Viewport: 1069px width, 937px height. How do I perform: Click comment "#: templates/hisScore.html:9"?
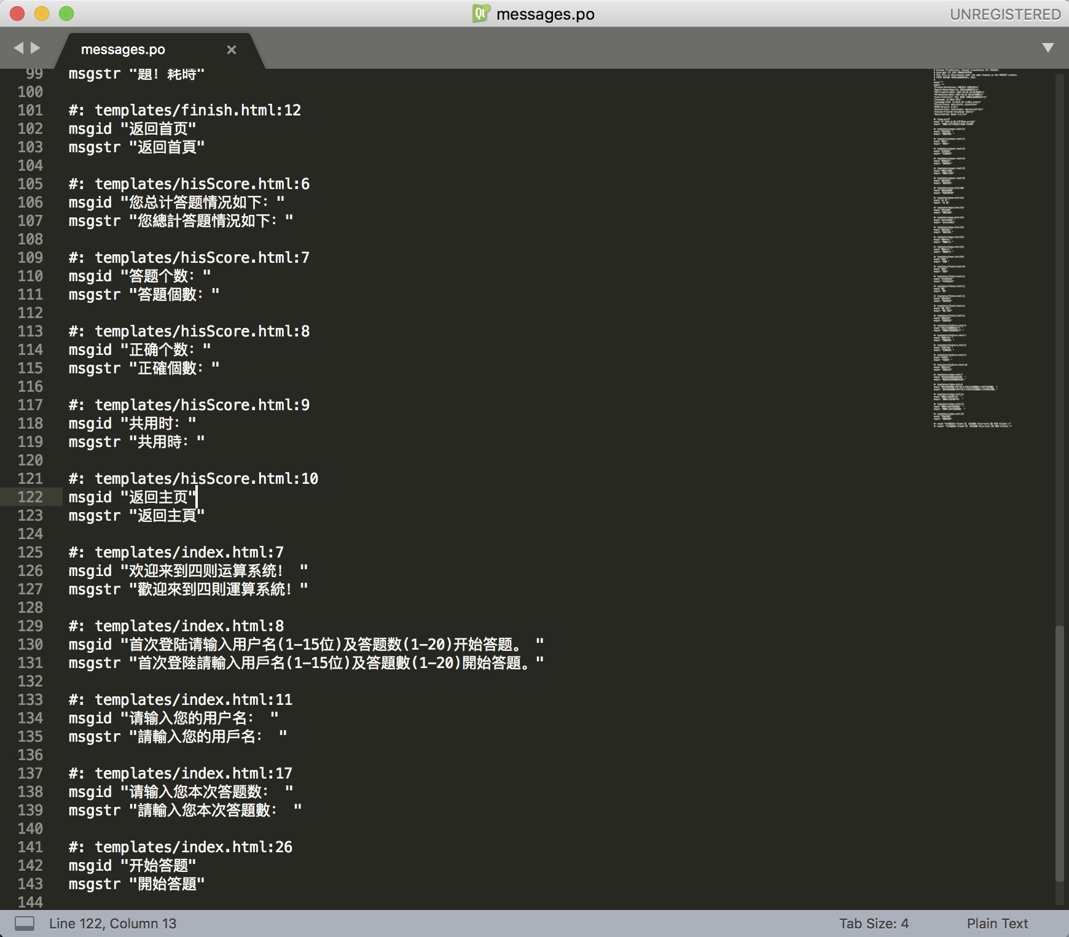(x=189, y=405)
